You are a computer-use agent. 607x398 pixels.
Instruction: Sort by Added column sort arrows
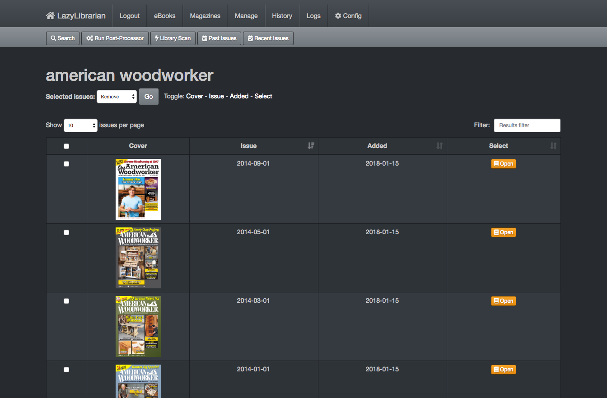pos(439,146)
